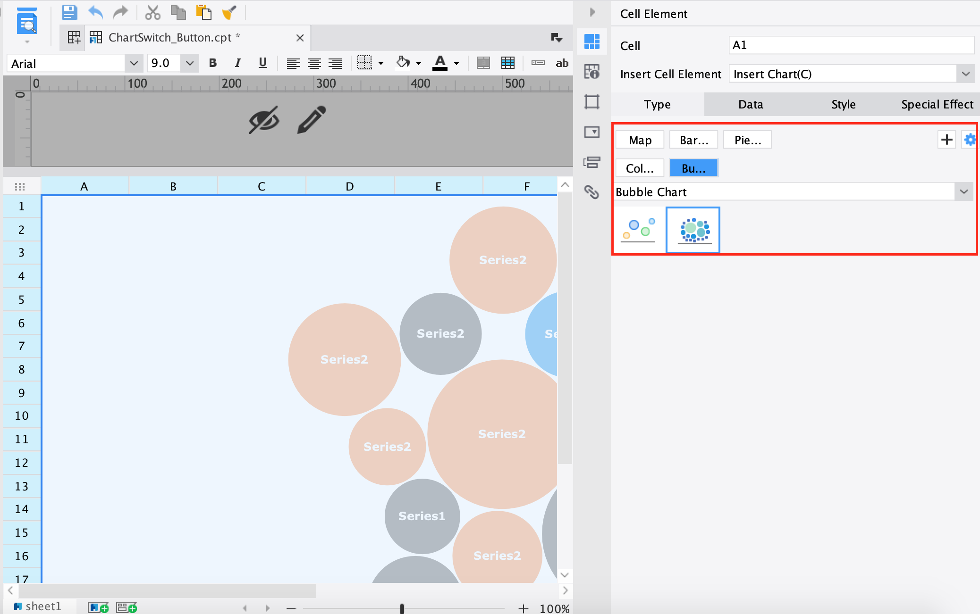Expand the Arial font dropdown

pyautogui.click(x=134, y=63)
